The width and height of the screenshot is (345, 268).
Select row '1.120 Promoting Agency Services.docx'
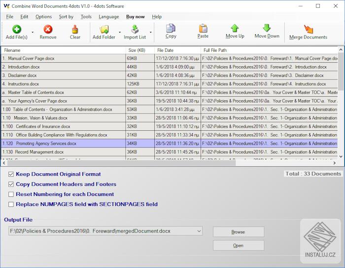click(170, 144)
